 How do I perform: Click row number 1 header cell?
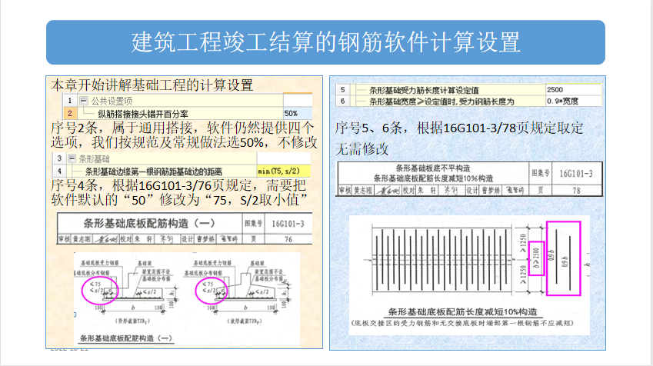click(68, 101)
